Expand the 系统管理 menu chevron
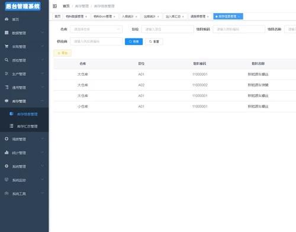The image size is (296, 232). coord(42,166)
